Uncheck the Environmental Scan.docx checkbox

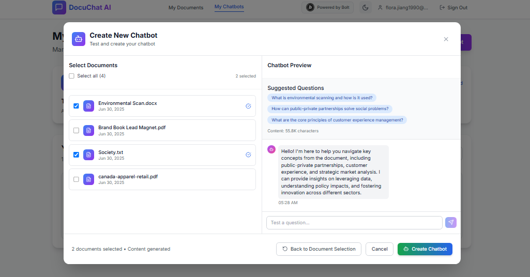tap(77, 106)
